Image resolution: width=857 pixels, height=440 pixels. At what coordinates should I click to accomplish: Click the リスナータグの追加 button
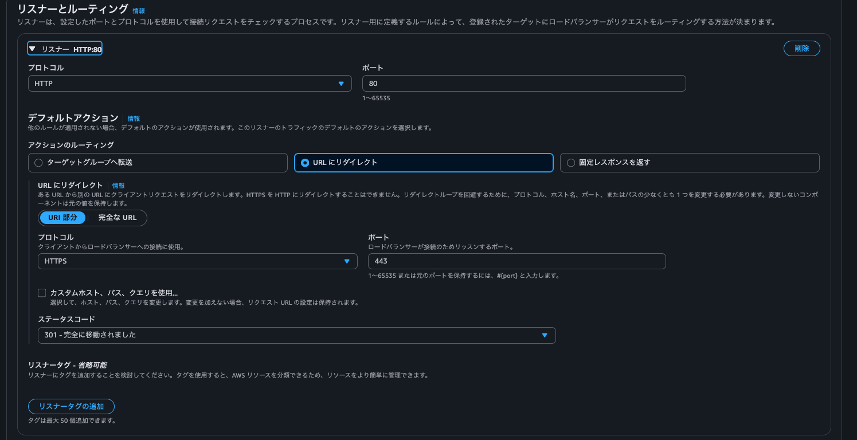click(x=71, y=406)
